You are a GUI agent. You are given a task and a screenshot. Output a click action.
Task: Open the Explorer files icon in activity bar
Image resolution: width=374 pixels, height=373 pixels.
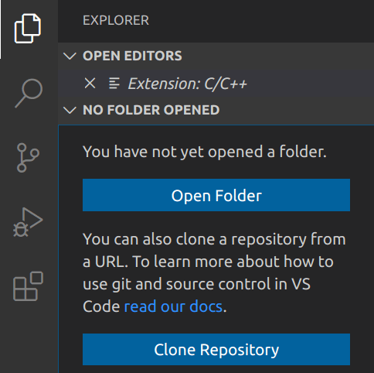[x=28, y=29]
